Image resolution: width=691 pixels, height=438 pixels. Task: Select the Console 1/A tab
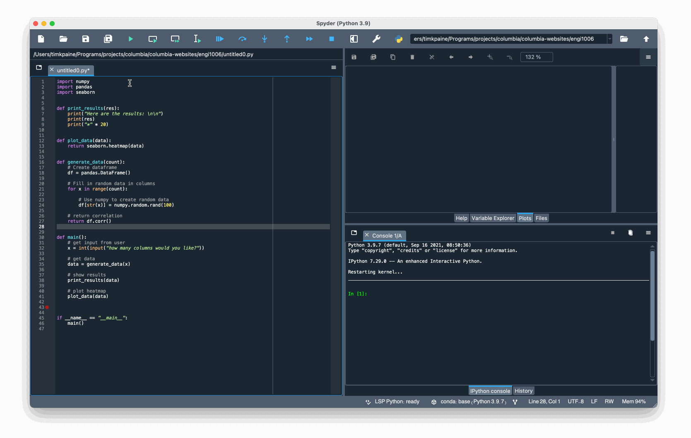tap(387, 236)
